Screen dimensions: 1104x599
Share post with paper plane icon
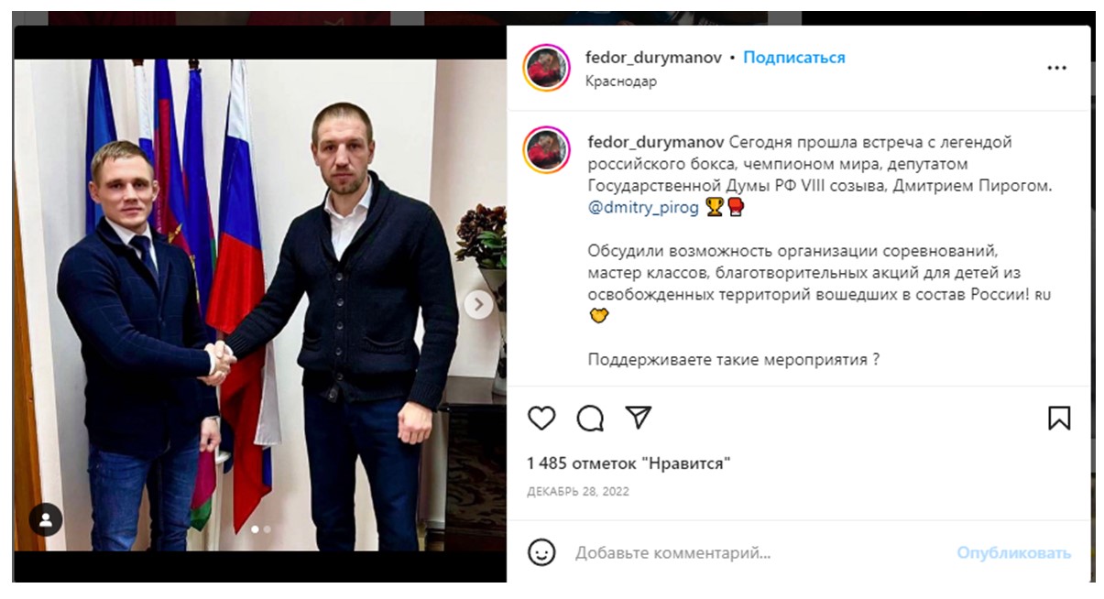point(639,418)
